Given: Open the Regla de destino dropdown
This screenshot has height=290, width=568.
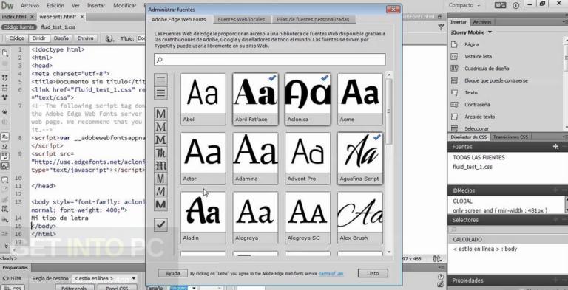Looking at the screenshot, I should click(x=104, y=278).
